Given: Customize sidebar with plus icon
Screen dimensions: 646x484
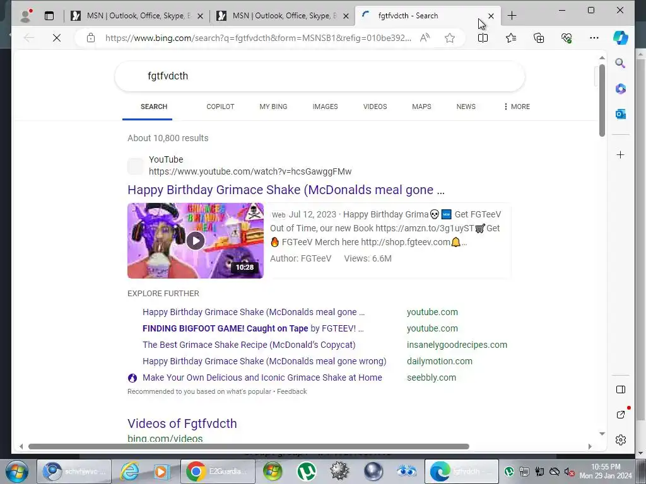Looking at the screenshot, I should tap(621, 155).
